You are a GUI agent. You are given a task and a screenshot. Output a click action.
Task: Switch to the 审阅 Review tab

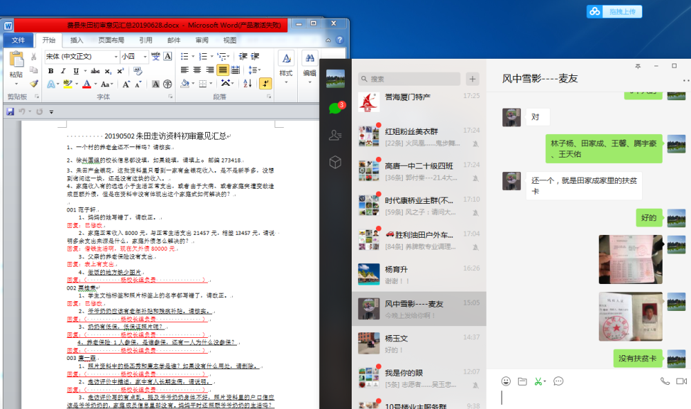point(202,40)
